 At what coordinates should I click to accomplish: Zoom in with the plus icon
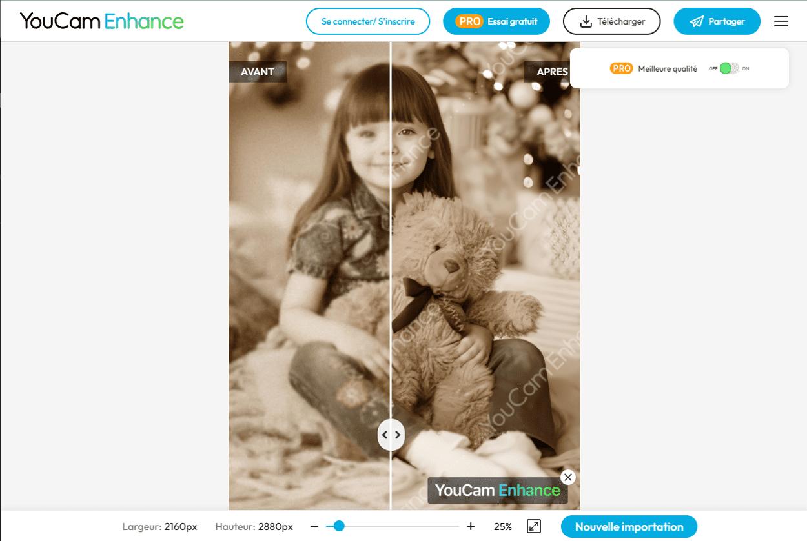click(471, 526)
